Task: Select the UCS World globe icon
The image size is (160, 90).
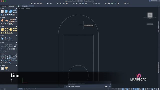Action: point(2,39)
